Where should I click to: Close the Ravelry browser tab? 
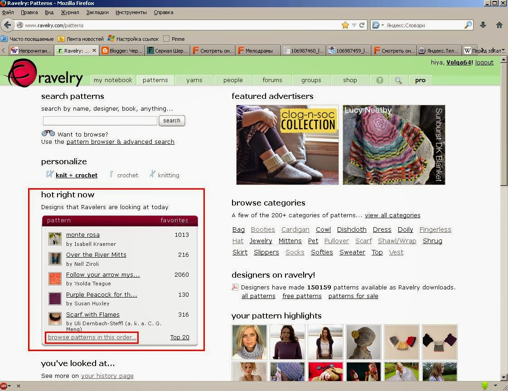coord(94,50)
